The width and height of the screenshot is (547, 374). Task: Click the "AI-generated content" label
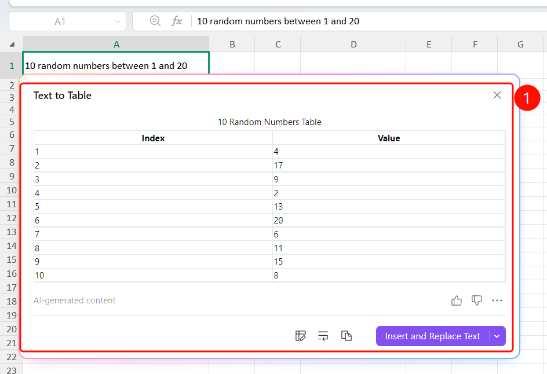coord(74,300)
